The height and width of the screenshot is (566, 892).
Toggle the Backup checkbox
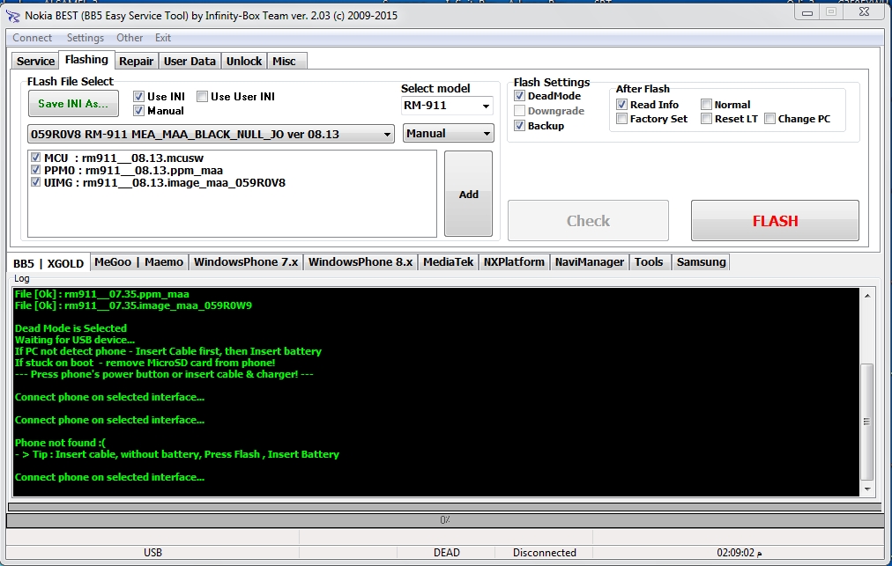click(x=519, y=126)
